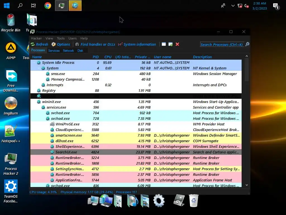Viewport: 286px width, 215px height.
Task: Click the Application Frame Host description
Action: pyautogui.click(x=213, y=180)
